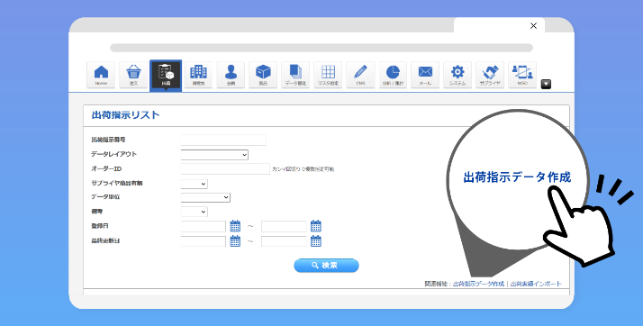This screenshot has height=326, width=643.
Task: Focus the last update date end field
Action: (284, 241)
